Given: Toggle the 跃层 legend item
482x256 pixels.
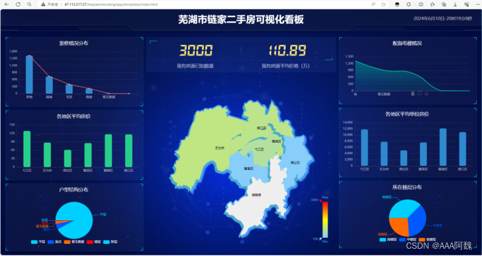Looking at the screenshot, I should (x=110, y=242).
